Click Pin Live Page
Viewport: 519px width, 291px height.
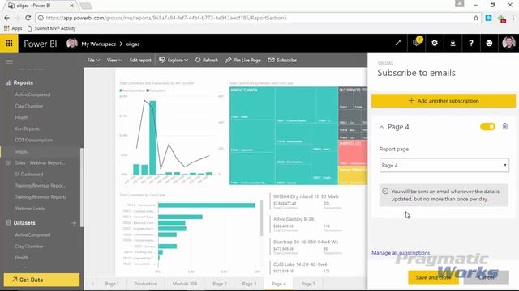coord(243,60)
